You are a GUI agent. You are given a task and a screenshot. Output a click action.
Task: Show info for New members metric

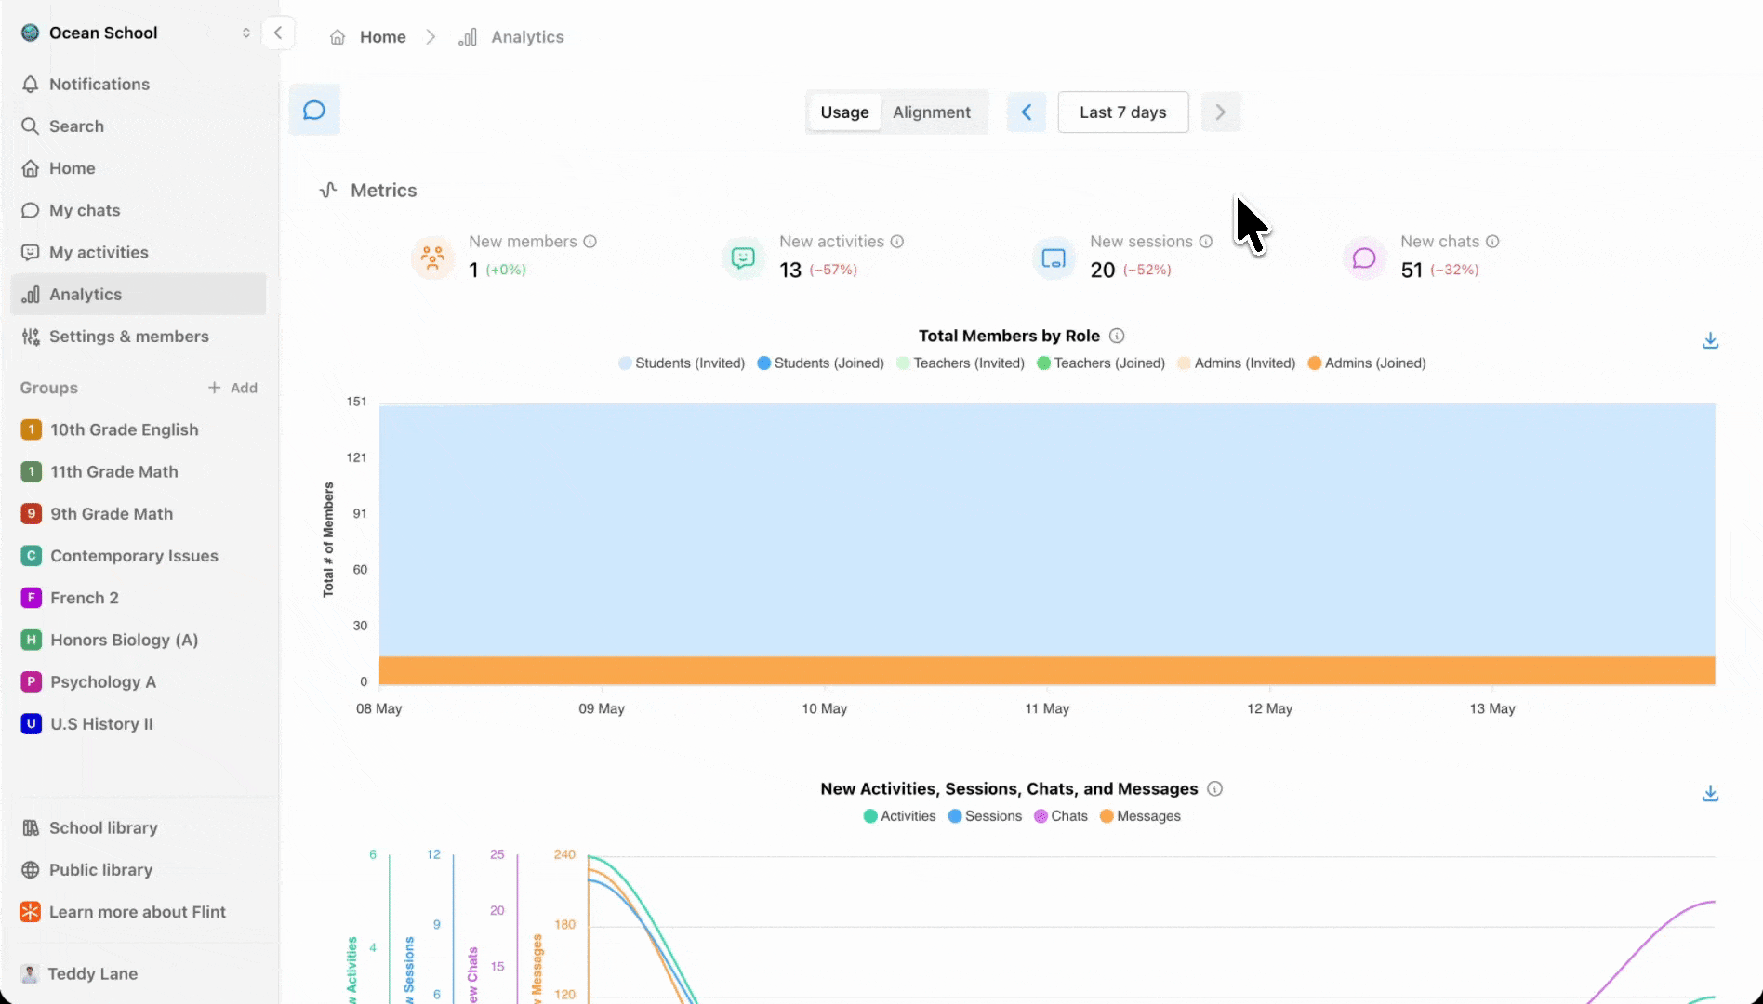click(590, 242)
